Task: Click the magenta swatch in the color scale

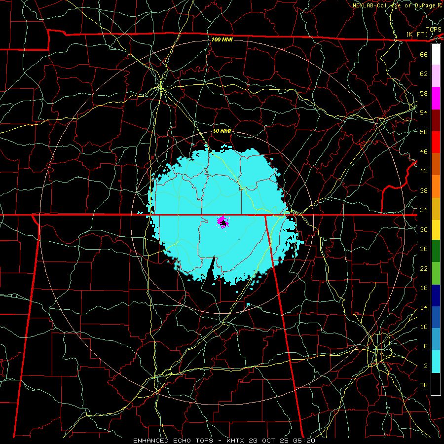Action: point(436,98)
